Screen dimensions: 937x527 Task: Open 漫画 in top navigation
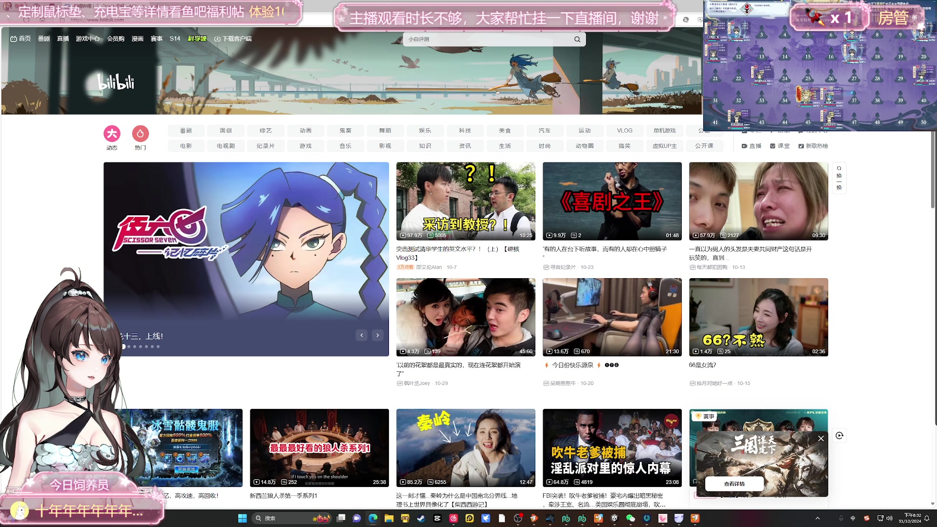pos(138,39)
